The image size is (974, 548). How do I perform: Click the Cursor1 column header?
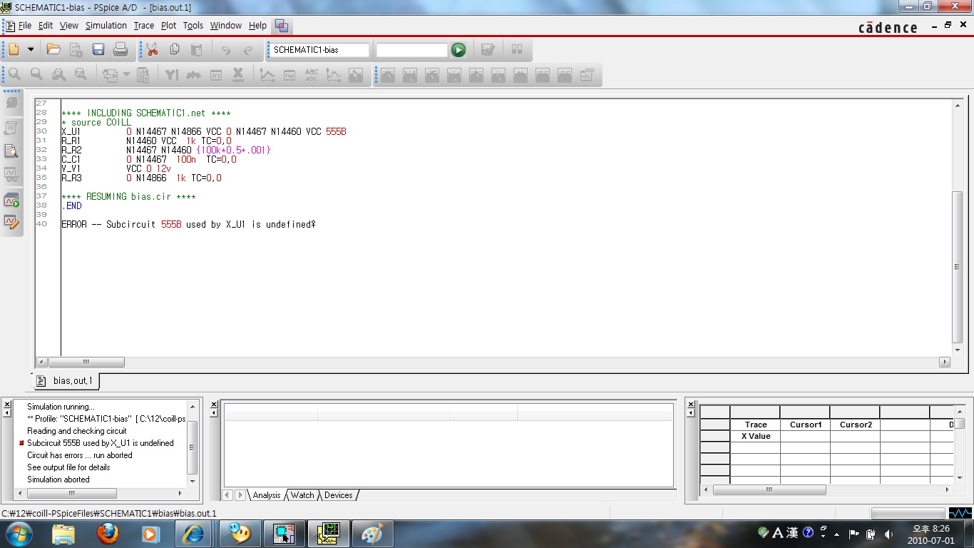point(805,425)
